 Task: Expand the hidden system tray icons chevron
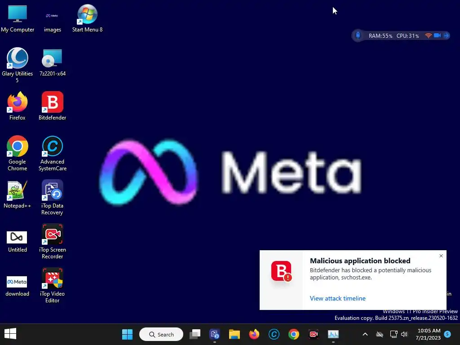click(x=365, y=334)
